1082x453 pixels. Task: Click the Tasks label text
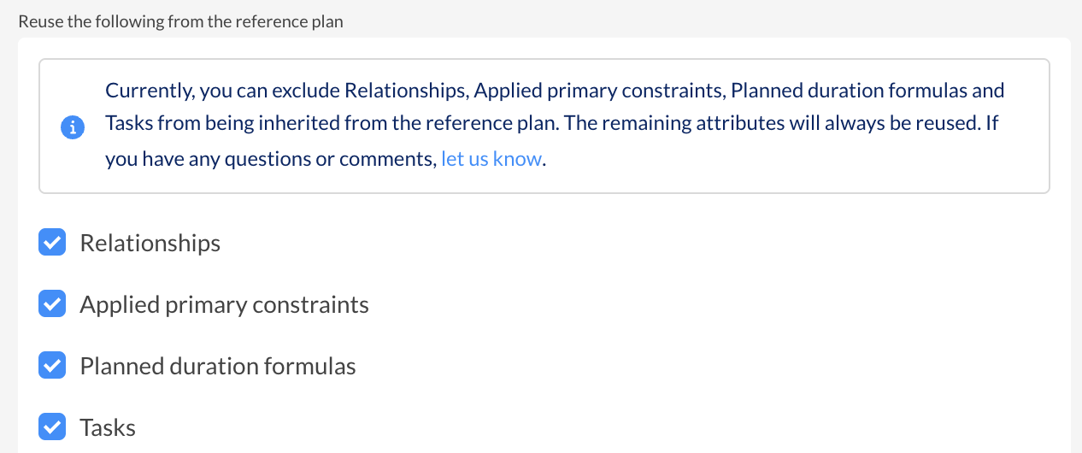(108, 427)
